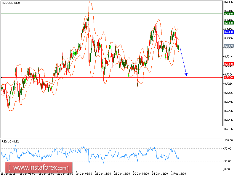The image size is (237, 177).
Task: Click the NZDUSD,M30 chart title label
Action: pos(11,3)
